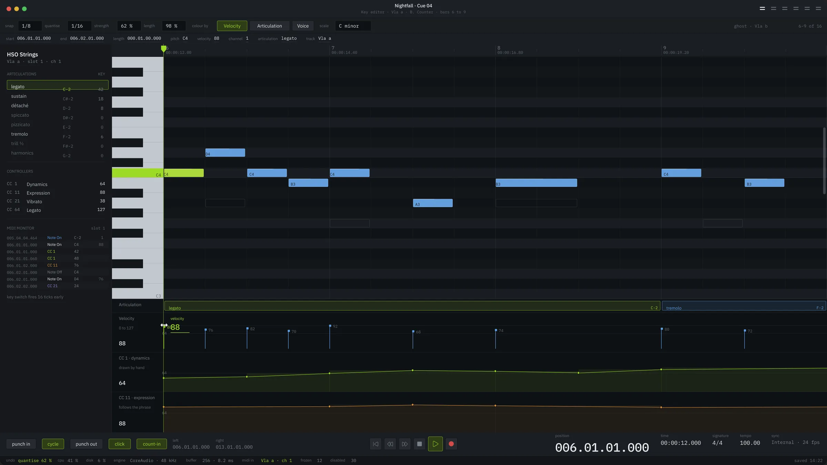Click the pitch C4 value in the info line

point(185,38)
